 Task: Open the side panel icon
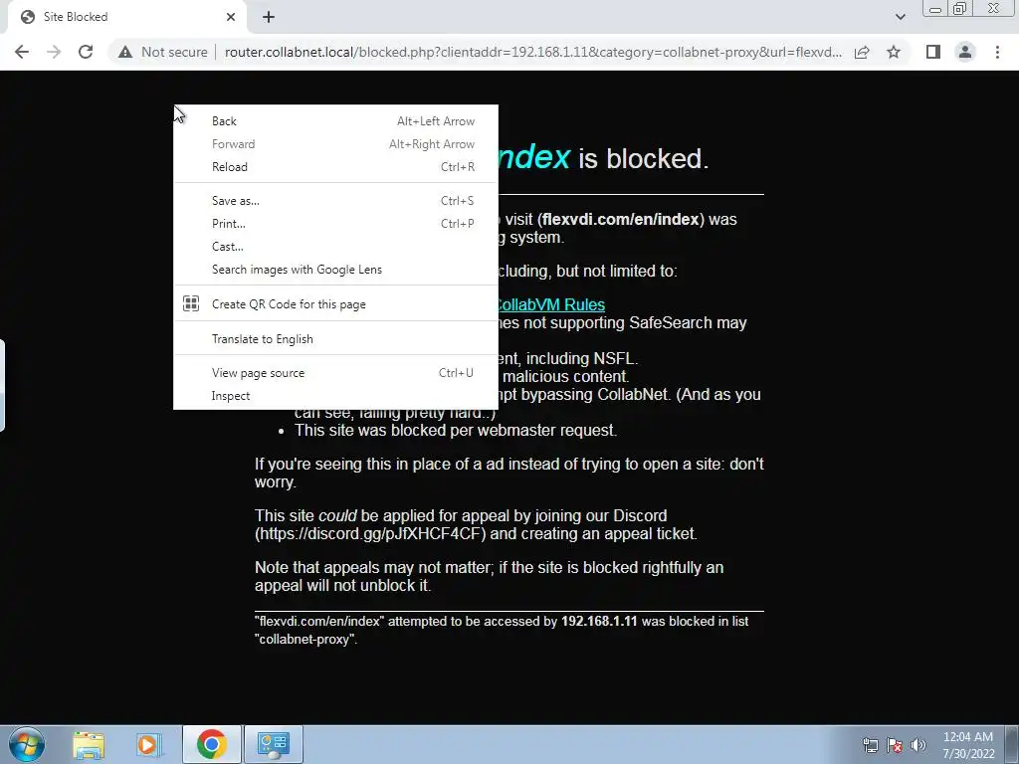pos(933,52)
